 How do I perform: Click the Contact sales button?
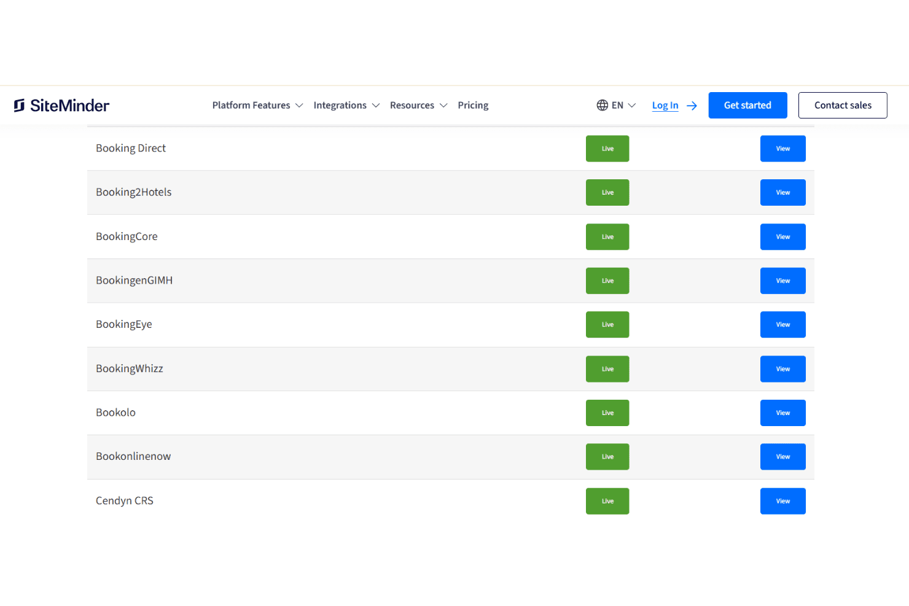point(843,106)
